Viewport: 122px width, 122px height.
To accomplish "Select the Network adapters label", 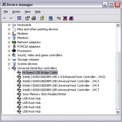I will (29, 42).
